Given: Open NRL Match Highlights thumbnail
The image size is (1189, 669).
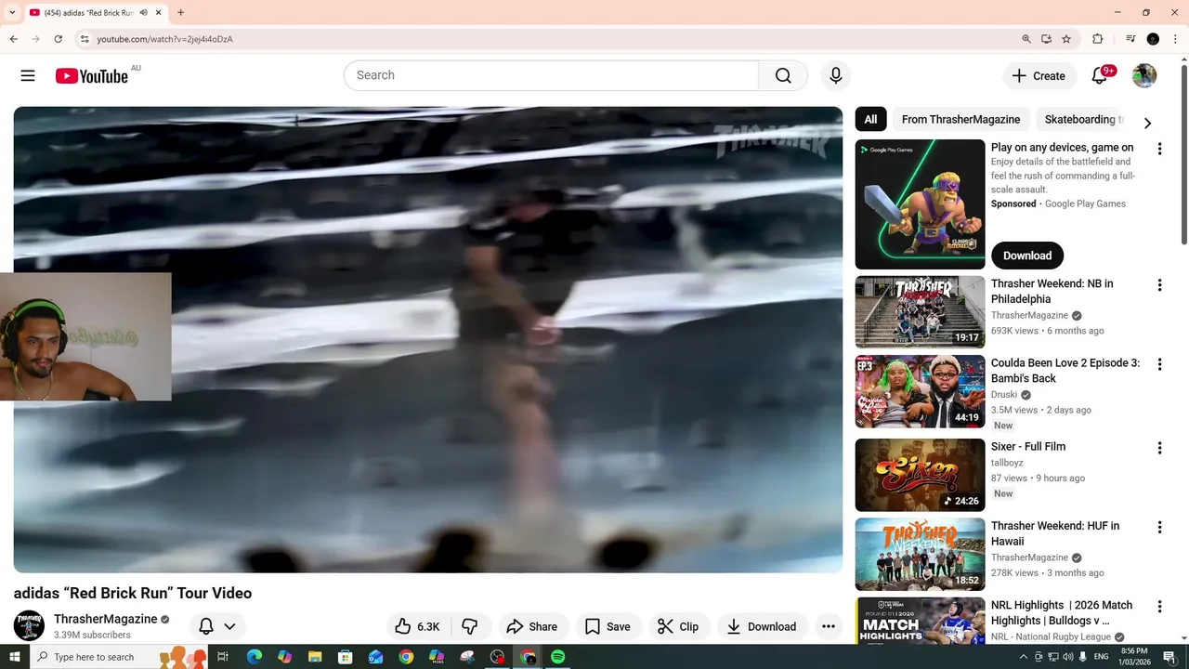Looking at the screenshot, I should (x=920, y=621).
